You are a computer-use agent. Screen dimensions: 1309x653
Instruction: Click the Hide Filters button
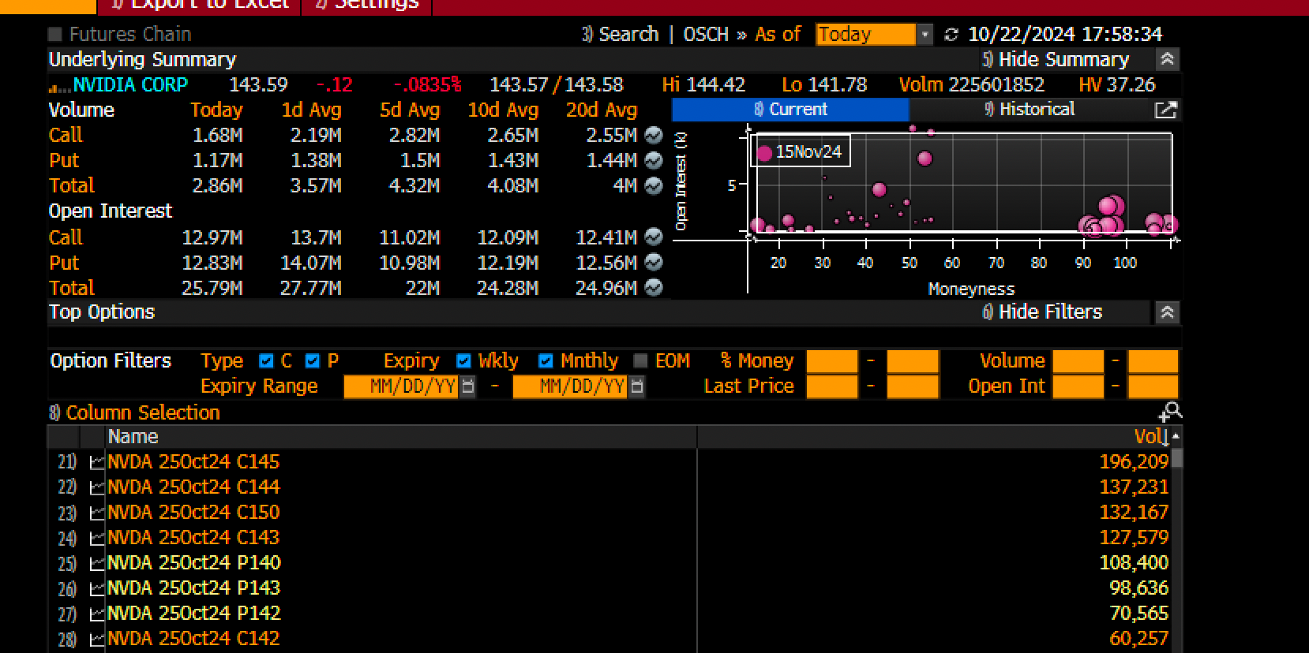pyautogui.click(x=1042, y=312)
